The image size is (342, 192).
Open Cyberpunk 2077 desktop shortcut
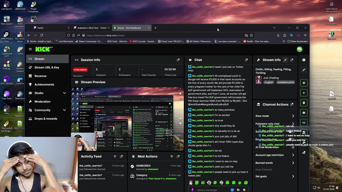7,52
